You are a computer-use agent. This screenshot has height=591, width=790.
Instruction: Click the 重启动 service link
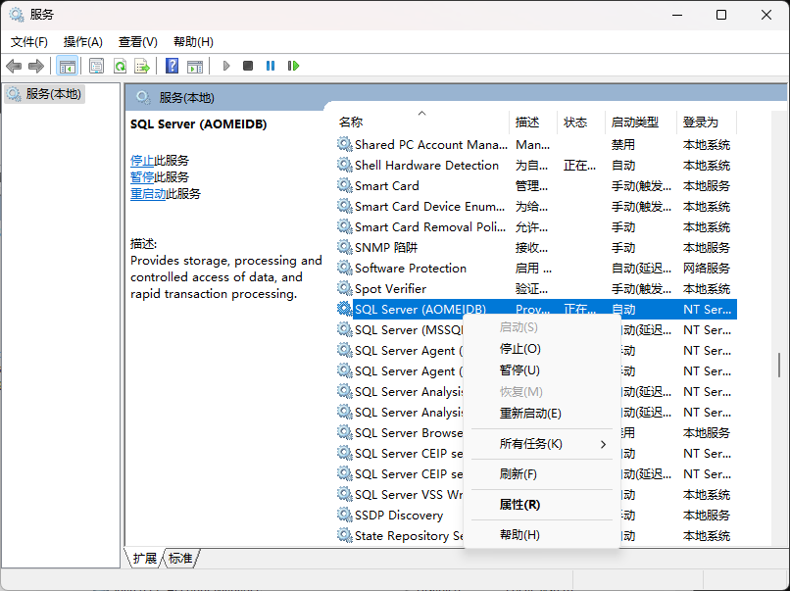point(148,194)
